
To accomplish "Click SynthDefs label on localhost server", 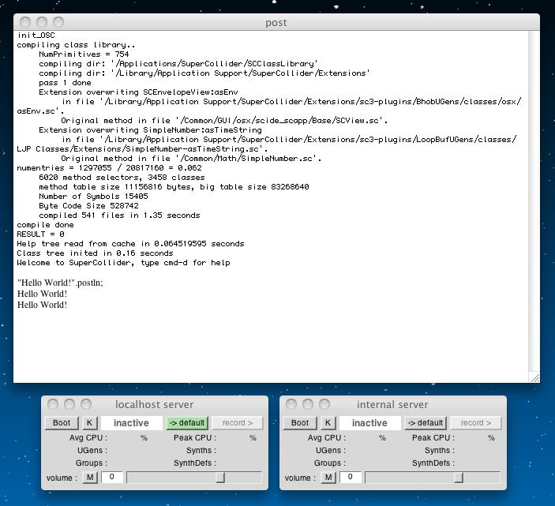I will coord(195,463).
